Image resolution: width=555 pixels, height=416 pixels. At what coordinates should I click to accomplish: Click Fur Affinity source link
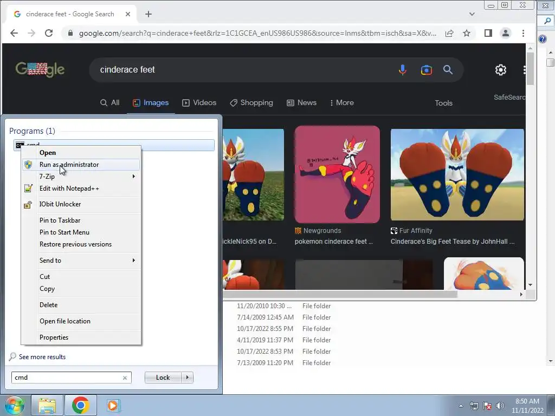(412, 231)
